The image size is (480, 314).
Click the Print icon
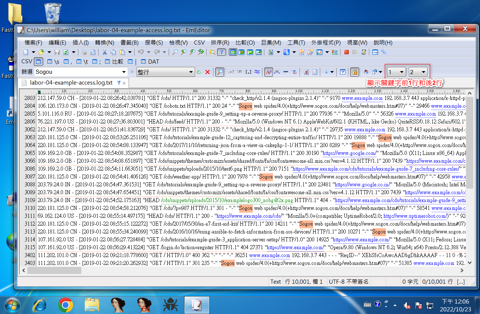pyautogui.click(x=84, y=52)
